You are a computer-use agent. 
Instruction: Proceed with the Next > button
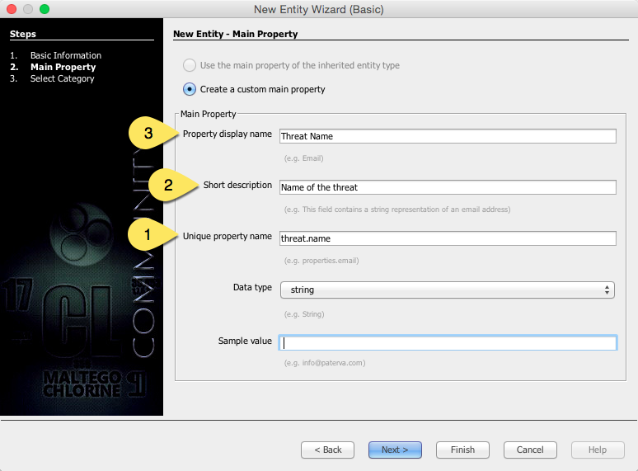(x=395, y=450)
